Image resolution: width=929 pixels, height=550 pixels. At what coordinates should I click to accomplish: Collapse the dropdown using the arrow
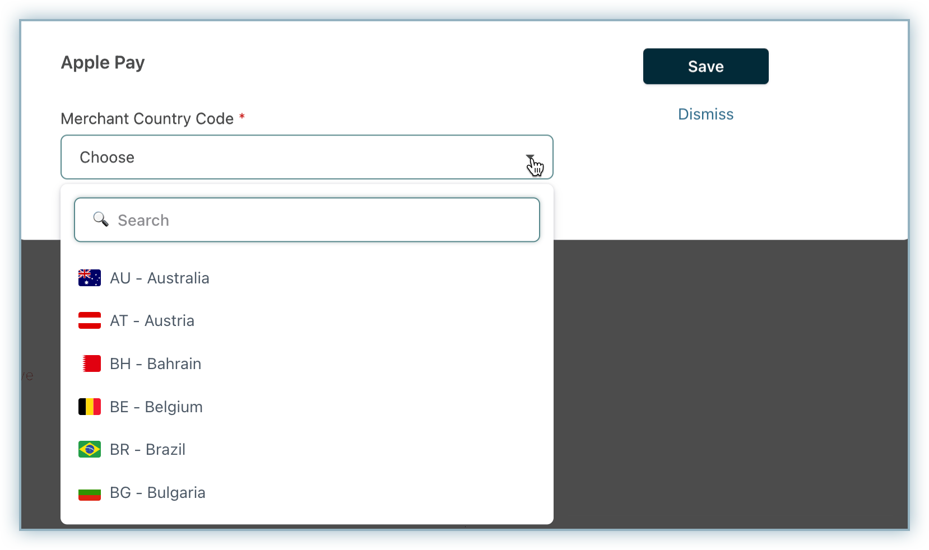pyautogui.click(x=529, y=157)
